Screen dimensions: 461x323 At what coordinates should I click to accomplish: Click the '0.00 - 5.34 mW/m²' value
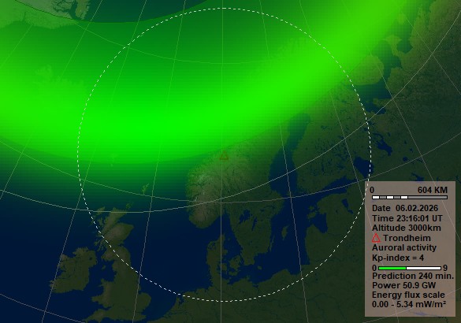click(x=409, y=304)
